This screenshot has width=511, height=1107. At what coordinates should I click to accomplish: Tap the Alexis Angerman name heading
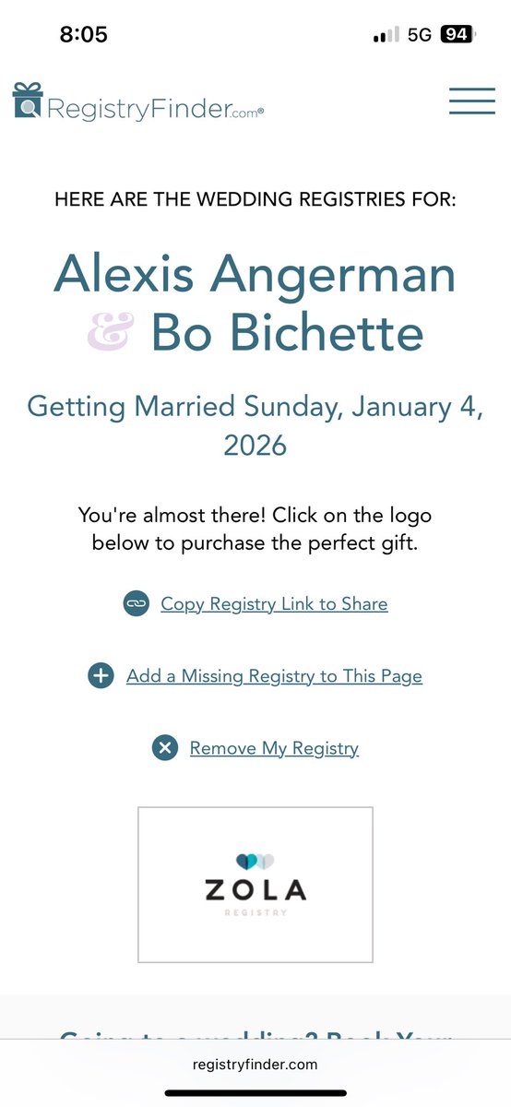pos(255,275)
